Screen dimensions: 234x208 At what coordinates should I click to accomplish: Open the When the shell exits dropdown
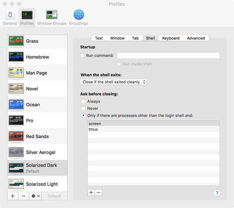point(113,82)
